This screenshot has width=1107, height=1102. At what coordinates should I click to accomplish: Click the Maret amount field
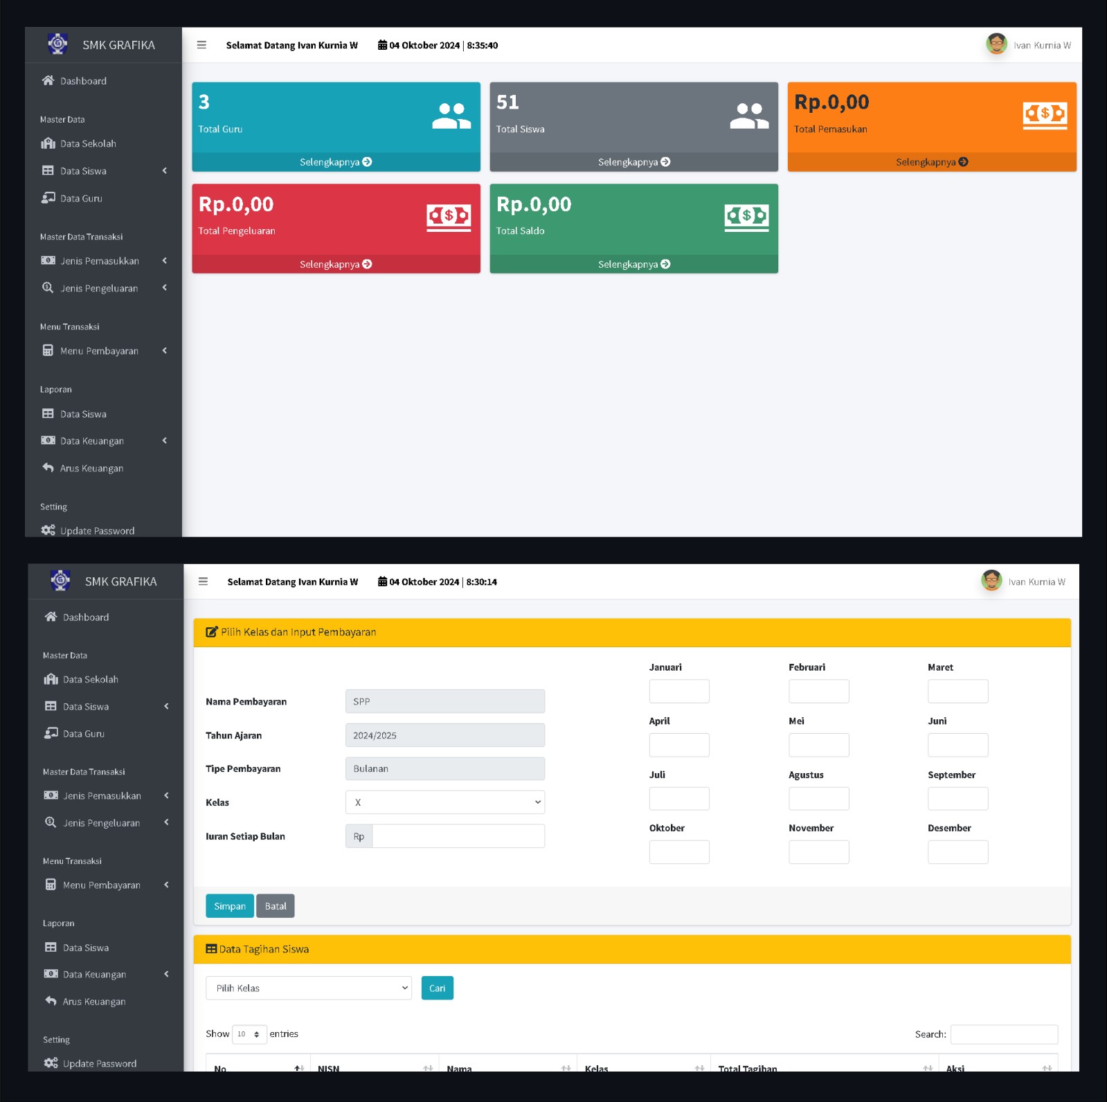[x=958, y=691]
